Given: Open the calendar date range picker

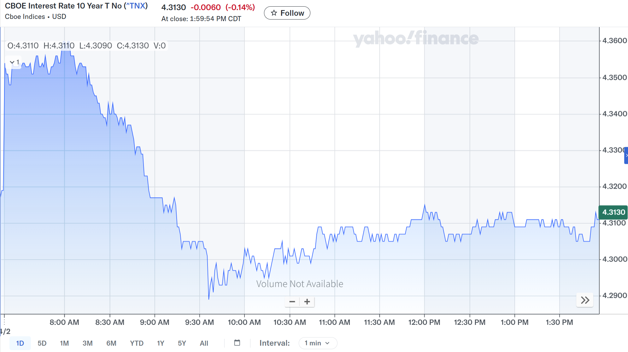Looking at the screenshot, I should pyautogui.click(x=237, y=343).
